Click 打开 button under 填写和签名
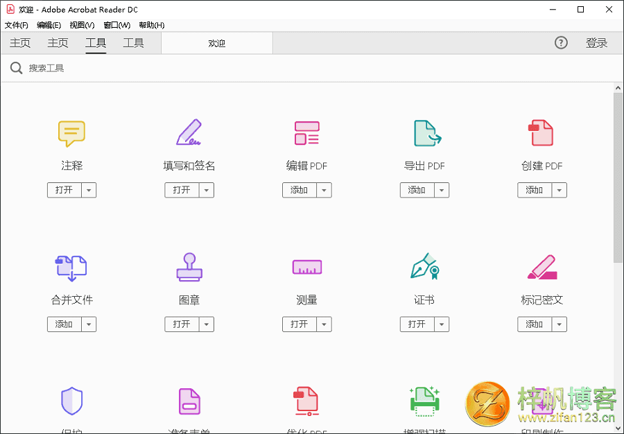The width and height of the screenshot is (624, 434). coord(182,190)
